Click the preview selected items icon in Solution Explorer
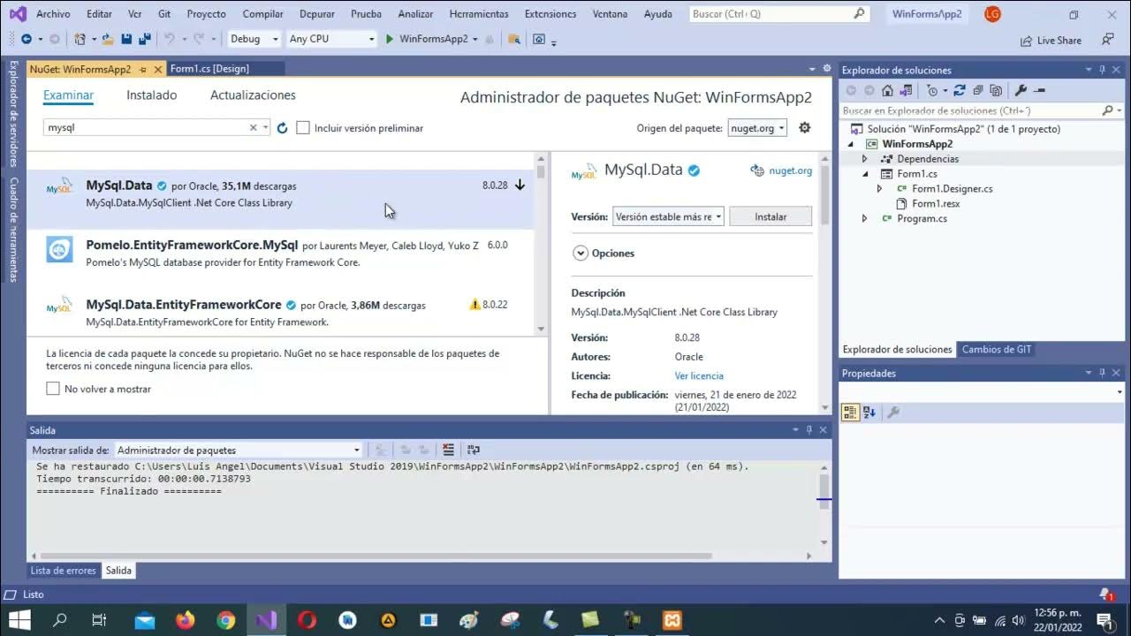Image resolution: width=1131 pixels, height=636 pixels. click(1039, 90)
